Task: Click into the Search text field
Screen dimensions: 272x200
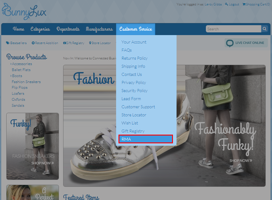Action: (x=233, y=29)
